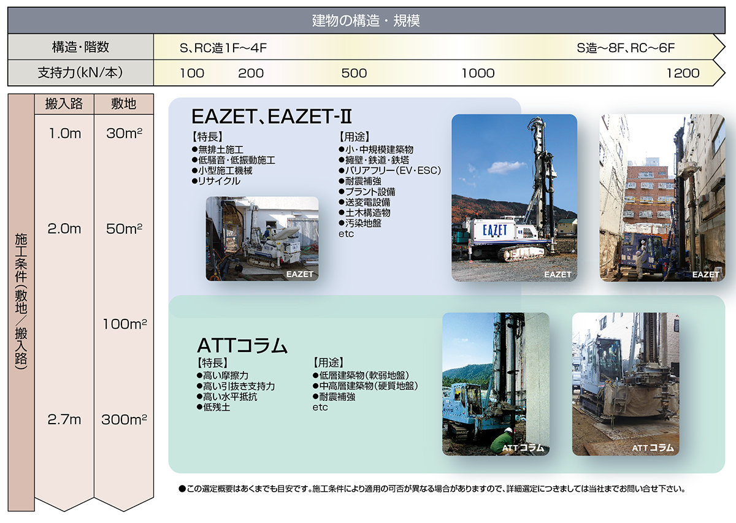The image size is (736, 523).
Task: Click the 500 bearing capacity value
Action: coord(354,74)
